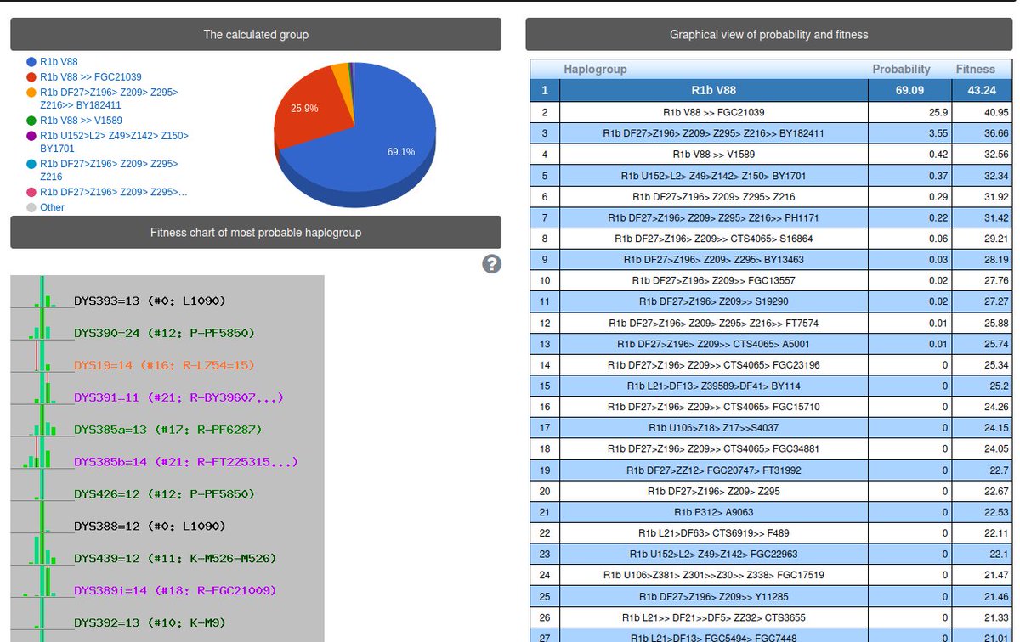This screenshot has width=1020, height=642.
Task: Select table row ending Z142> FGC22963
Action: (x=771, y=554)
